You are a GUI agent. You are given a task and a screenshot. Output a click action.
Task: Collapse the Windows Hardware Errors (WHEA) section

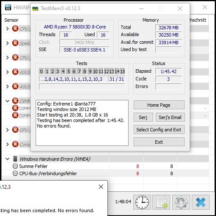pyautogui.click(x=7, y=159)
